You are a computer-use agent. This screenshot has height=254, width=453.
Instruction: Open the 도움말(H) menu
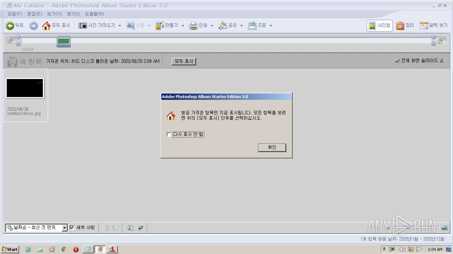click(x=94, y=14)
